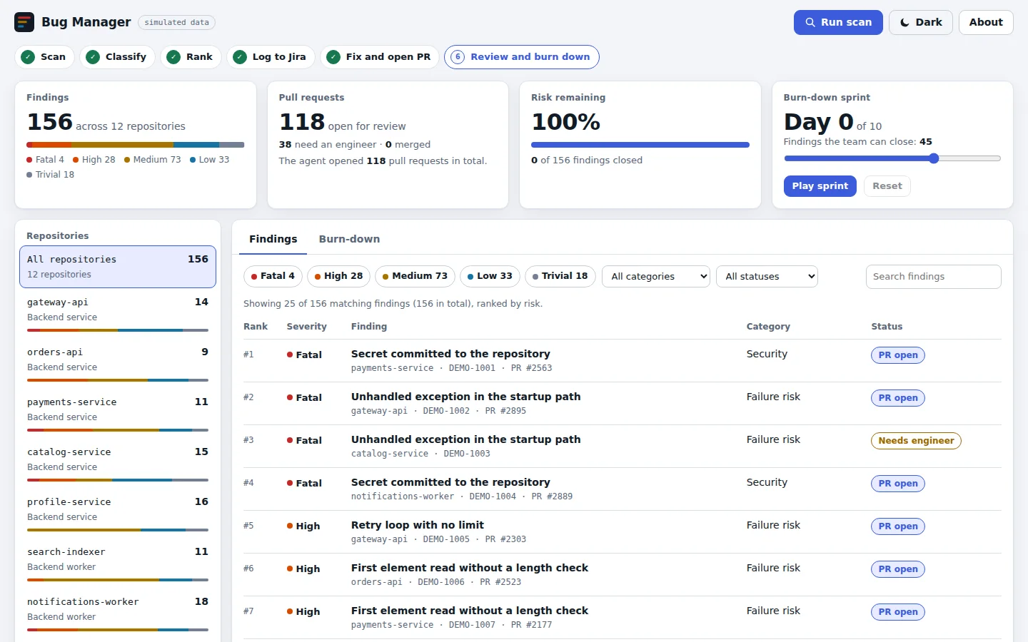This screenshot has height=642, width=1028.
Task: Open orders-api 'First element read' finding DEMO-1006
Action: pyautogui.click(x=470, y=568)
